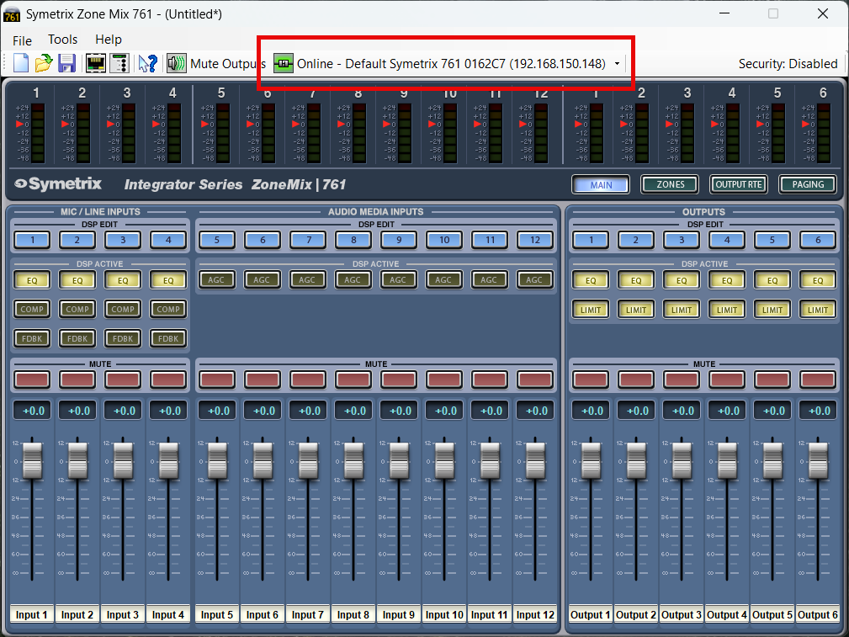Switch to the MAIN view tab

[601, 185]
